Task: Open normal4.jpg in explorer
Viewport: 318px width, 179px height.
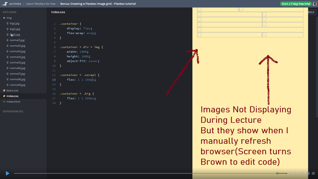Action: tap(17, 57)
